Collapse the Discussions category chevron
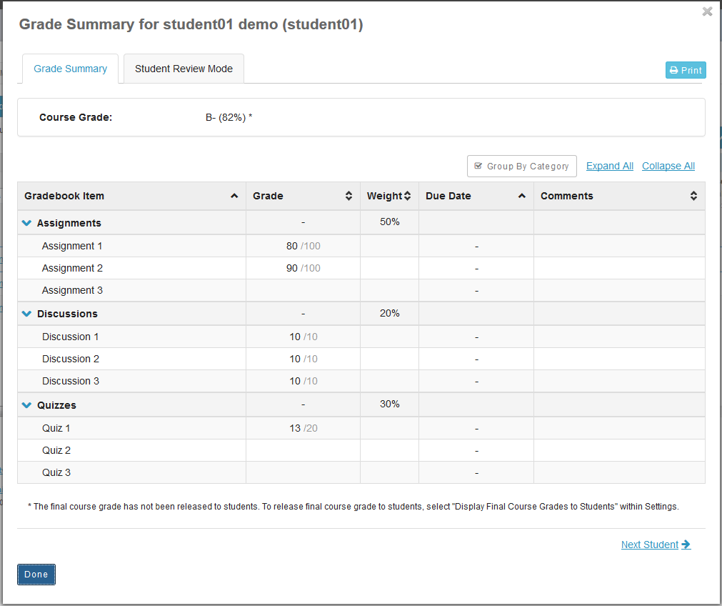This screenshot has width=722, height=606. pyautogui.click(x=26, y=314)
